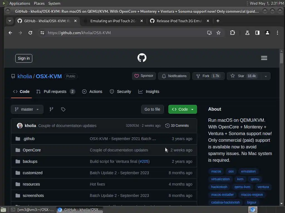
Task: Open the OSX-KVM repository name link
Action: (49, 76)
